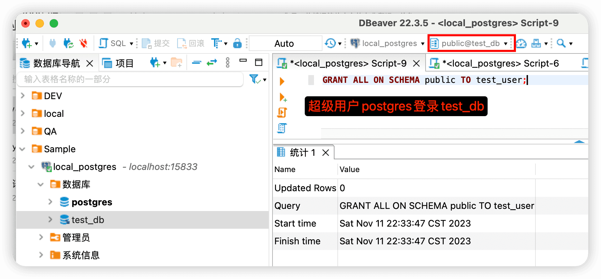This screenshot has width=601, height=279.
Task: Expand the test_db database node
Action: 50,220
